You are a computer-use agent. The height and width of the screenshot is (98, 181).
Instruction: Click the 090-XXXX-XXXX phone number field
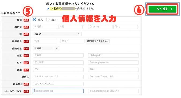click(58, 84)
